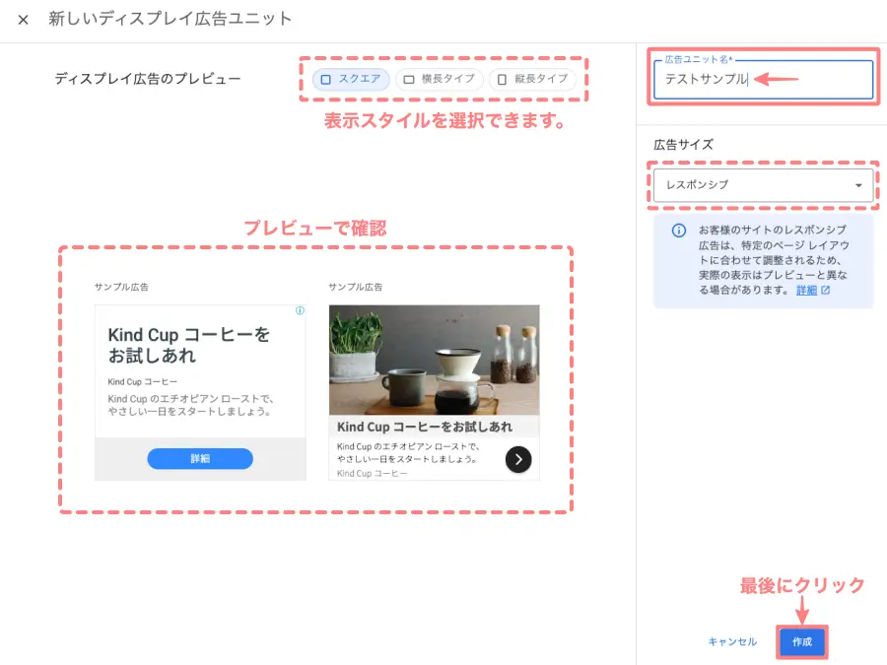Click the 作成 button to create the ad unit

coord(801,641)
